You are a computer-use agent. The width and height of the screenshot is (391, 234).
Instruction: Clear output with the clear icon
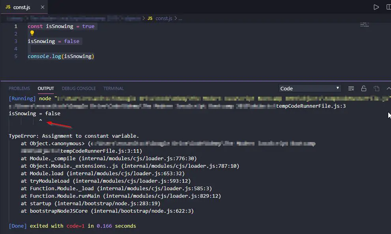[x=351, y=88]
